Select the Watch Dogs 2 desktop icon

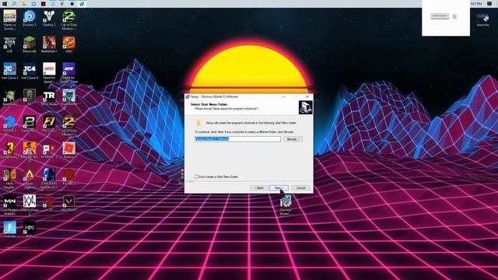point(30,205)
